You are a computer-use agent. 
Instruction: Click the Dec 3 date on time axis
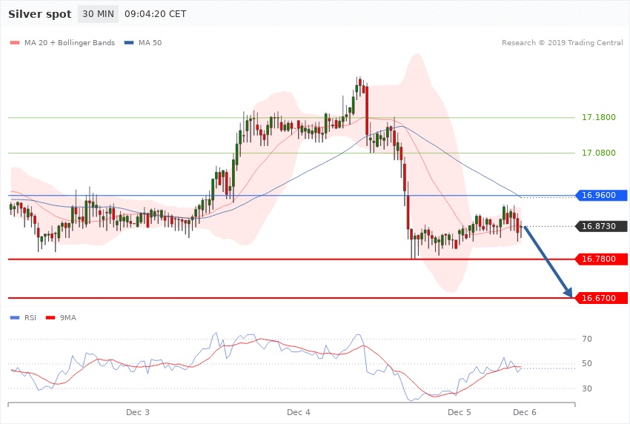138,411
